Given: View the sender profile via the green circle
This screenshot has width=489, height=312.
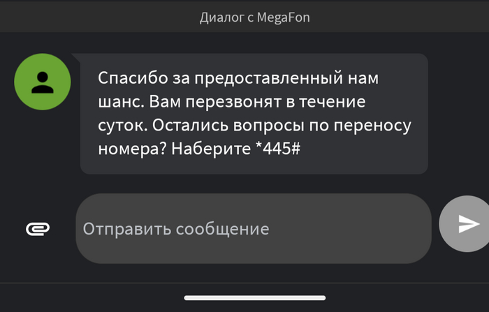Looking at the screenshot, I should tap(43, 82).
